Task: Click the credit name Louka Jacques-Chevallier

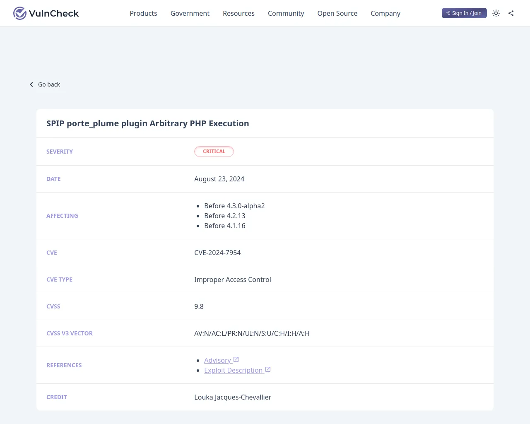Action: pos(233,397)
